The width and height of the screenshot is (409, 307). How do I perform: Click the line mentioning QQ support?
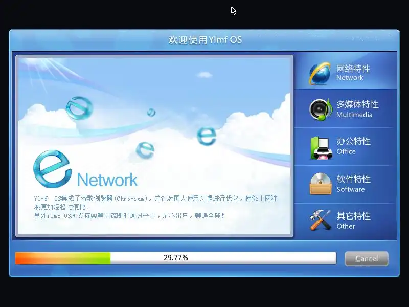pyautogui.click(x=129, y=216)
